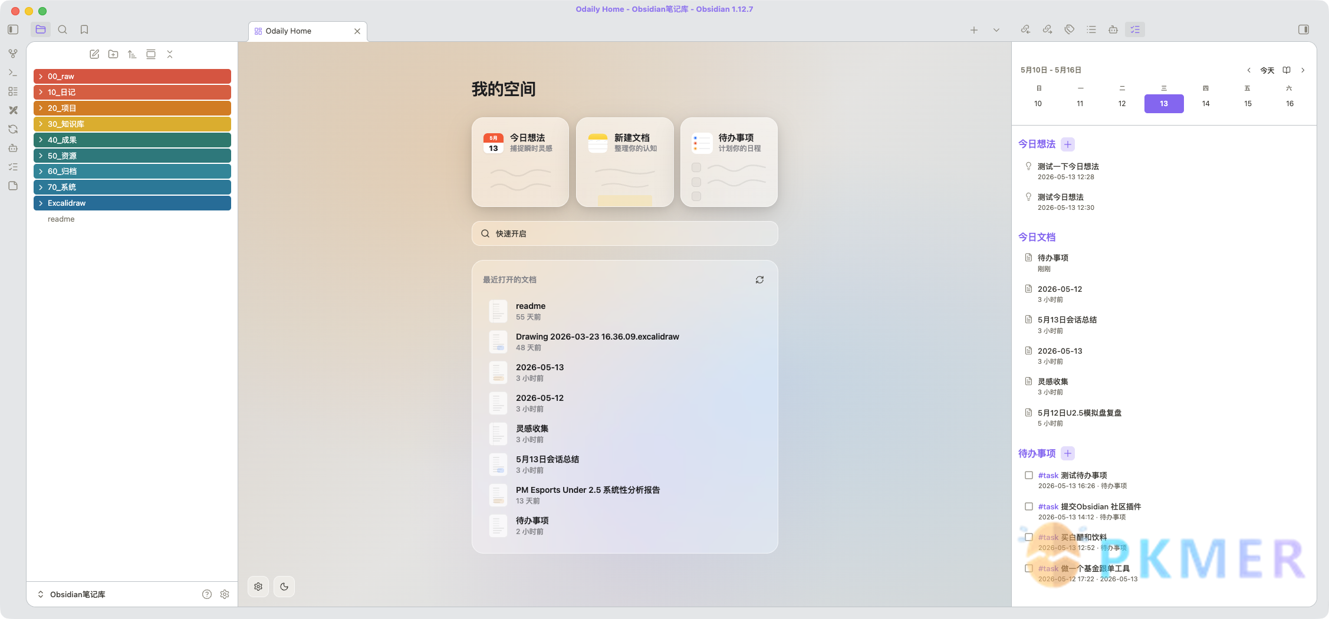Viewport: 1329px width, 619px height.
Task: Select day 16 in the week calendar
Action: tap(1289, 104)
